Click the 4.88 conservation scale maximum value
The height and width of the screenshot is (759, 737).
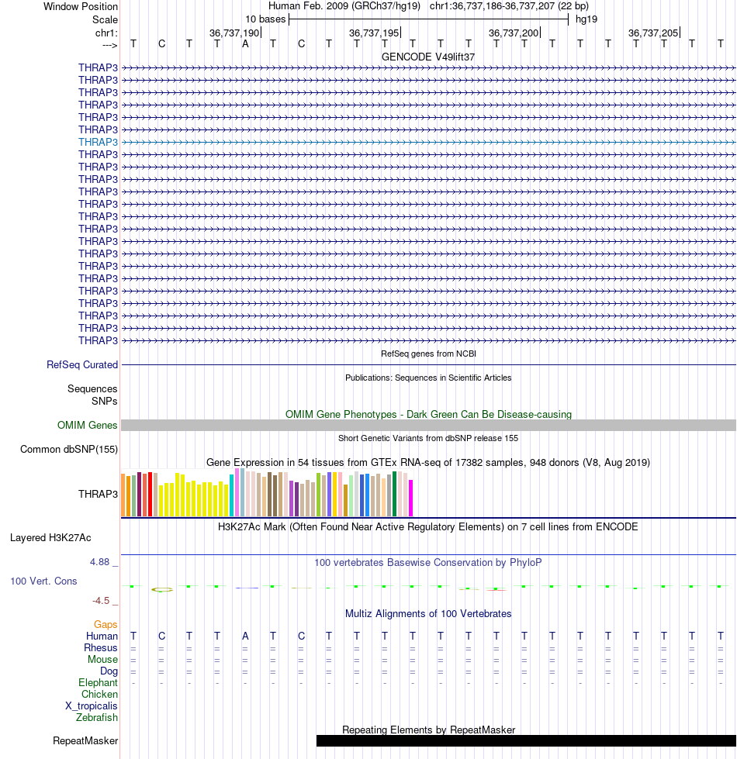pos(100,562)
